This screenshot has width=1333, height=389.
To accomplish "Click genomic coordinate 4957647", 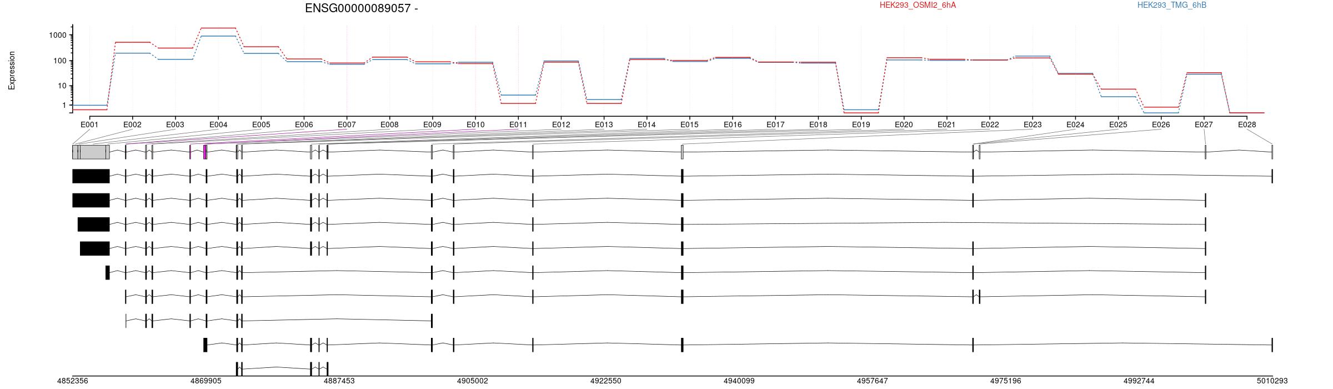I will [x=873, y=381].
